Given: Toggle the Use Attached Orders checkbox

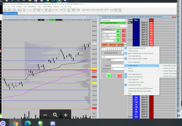Looking at the screenshot, I should [x=102, y=53].
